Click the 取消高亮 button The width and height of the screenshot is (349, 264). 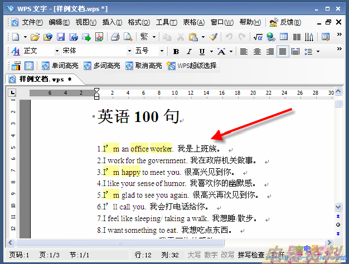(144, 65)
